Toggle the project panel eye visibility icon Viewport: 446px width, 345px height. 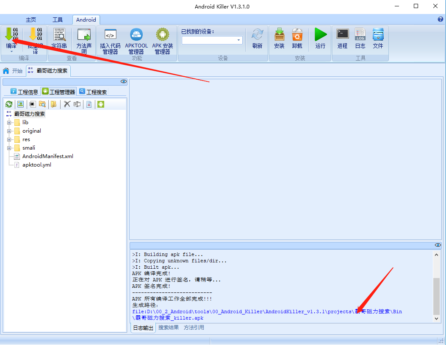click(123, 81)
